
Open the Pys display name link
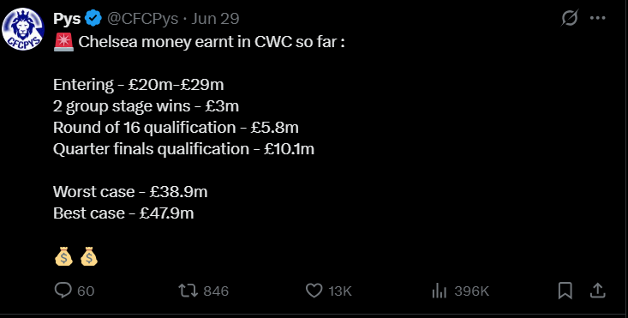coord(67,19)
